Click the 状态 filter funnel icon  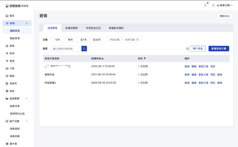(145, 59)
